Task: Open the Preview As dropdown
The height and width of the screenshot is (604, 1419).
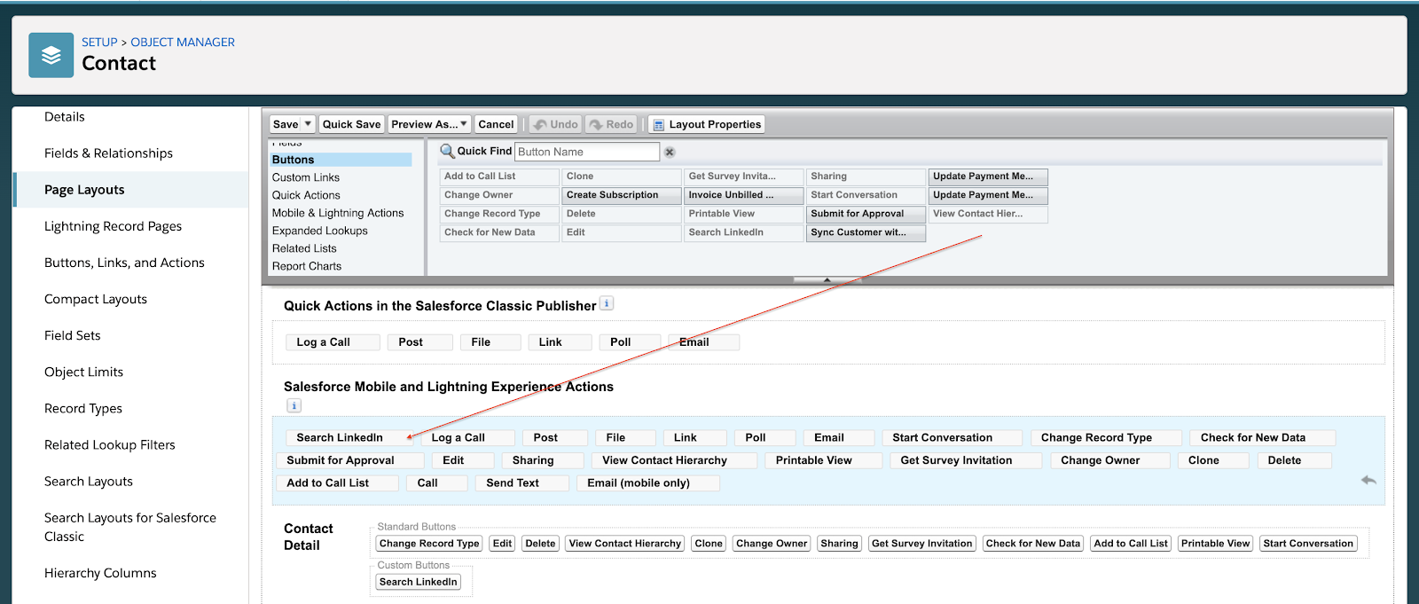Action: click(x=430, y=124)
